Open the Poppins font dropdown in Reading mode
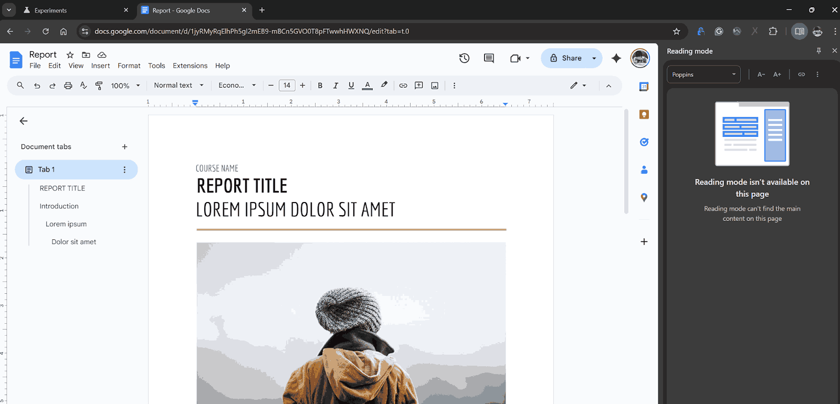This screenshot has width=840, height=404. pyautogui.click(x=703, y=75)
